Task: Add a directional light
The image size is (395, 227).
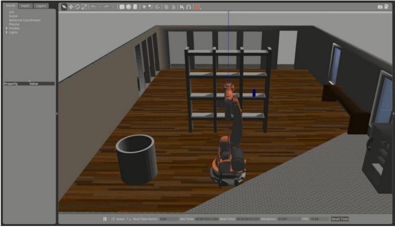Action: (157, 7)
